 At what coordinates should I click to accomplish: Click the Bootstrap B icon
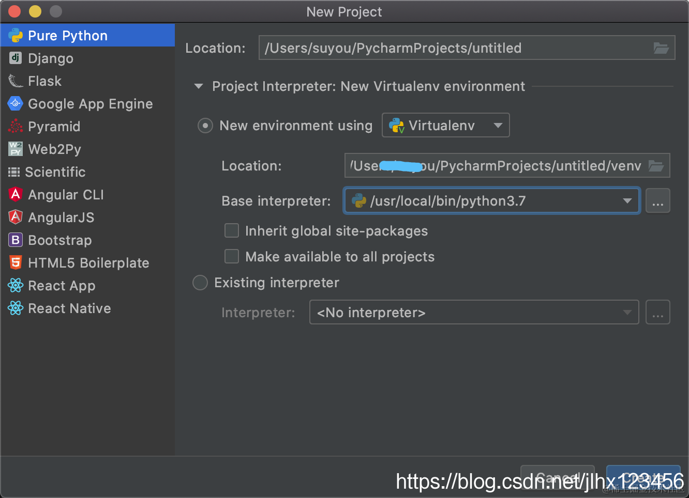point(16,240)
